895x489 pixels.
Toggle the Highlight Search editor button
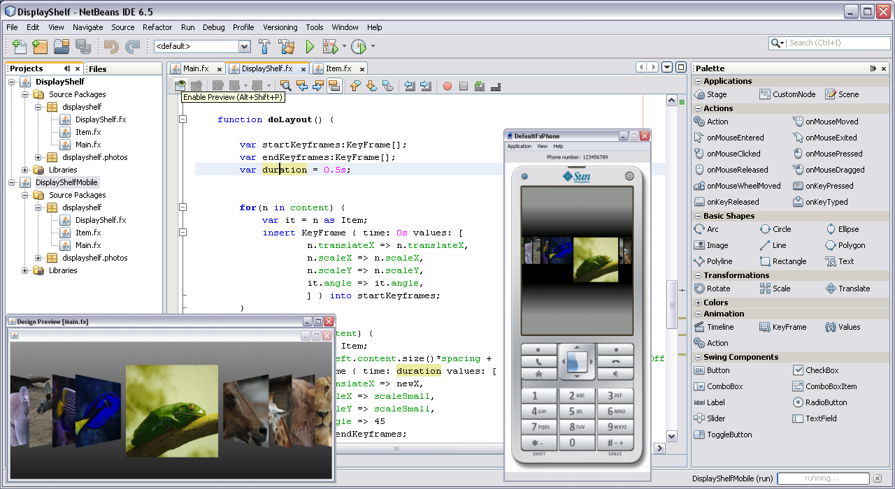pyautogui.click(x=334, y=86)
